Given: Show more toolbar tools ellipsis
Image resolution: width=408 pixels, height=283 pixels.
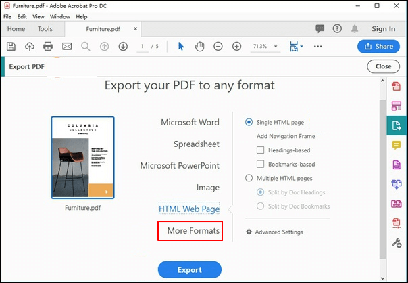Looking at the screenshot, I should [318, 47].
